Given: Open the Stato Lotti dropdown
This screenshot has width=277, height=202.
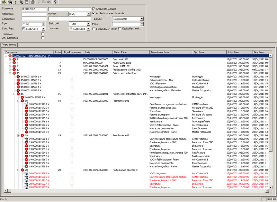Looking at the screenshot, I should [89, 24].
